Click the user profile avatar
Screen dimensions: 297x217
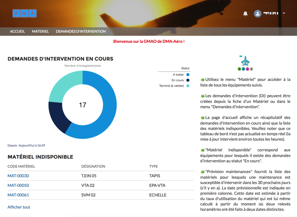tap(258, 13)
